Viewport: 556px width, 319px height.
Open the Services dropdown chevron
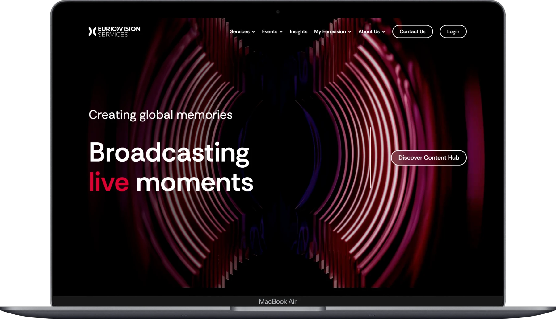pyautogui.click(x=254, y=31)
